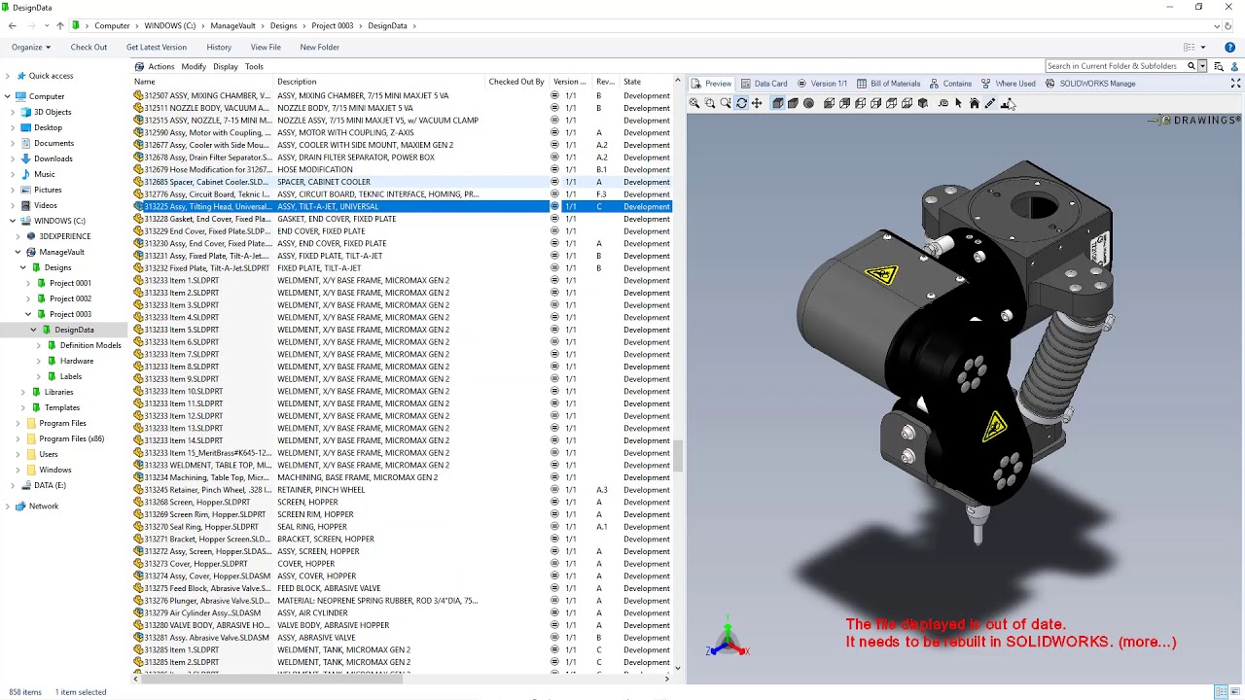Click the search magnifier icon
The image size is (1245, 700).
(x=1191, y=66)
